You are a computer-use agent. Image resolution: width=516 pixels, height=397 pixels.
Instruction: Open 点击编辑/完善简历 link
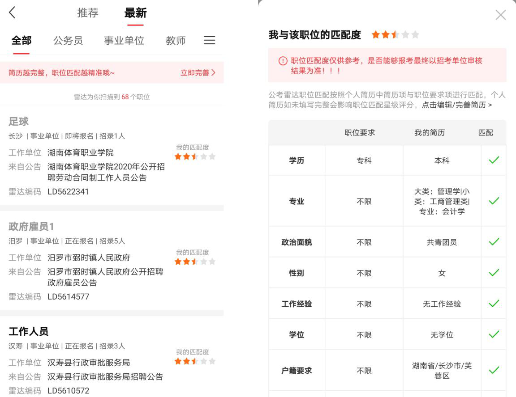click(457, 105)
